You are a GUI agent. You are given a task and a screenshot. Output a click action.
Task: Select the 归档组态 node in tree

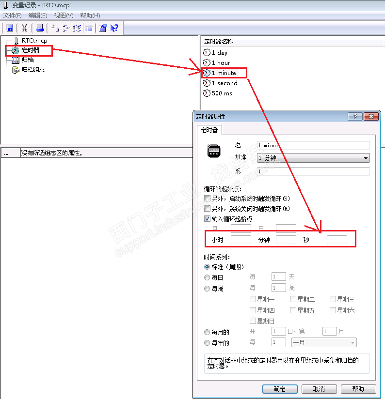pos(33,70)
